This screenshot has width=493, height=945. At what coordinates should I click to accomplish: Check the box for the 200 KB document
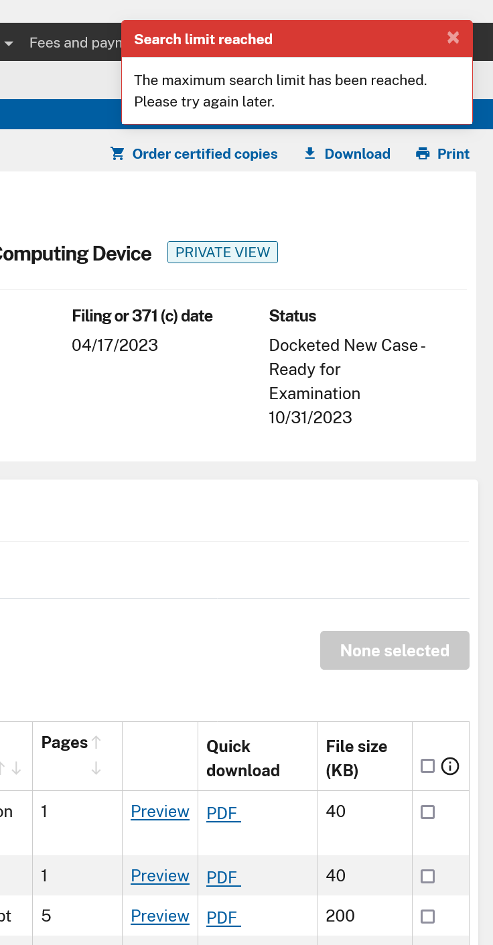click(427, 916)
